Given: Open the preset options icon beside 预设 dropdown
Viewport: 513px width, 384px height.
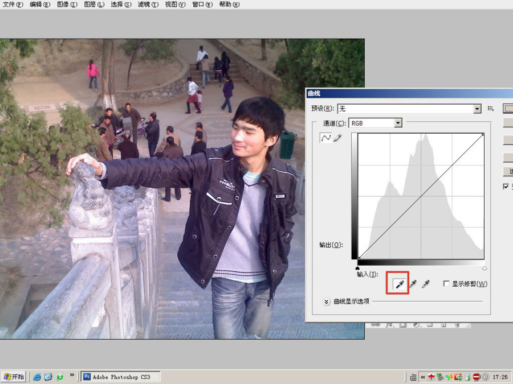Looking at the screenshot, I should pyautogui.click(x=490, y=109).
